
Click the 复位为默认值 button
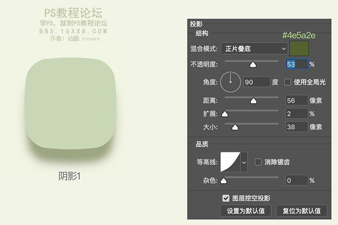(302, 210)
